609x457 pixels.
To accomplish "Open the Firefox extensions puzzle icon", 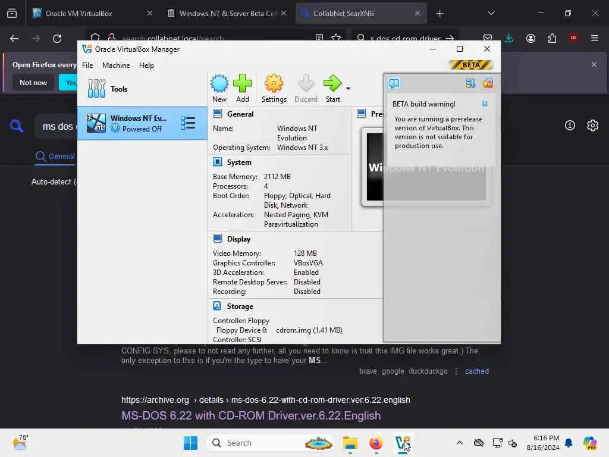I will pos(552,38).
